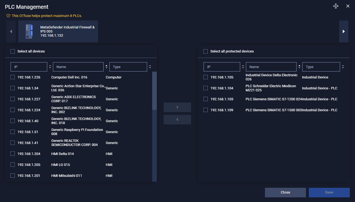The width and height of the screenshot is (355, 202).
Task: Go to next firewall device arrow
Action: tap(344, 31)
